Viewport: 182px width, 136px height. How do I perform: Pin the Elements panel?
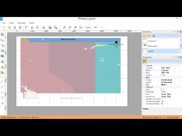pyautogui.click(x=178, y=31)
